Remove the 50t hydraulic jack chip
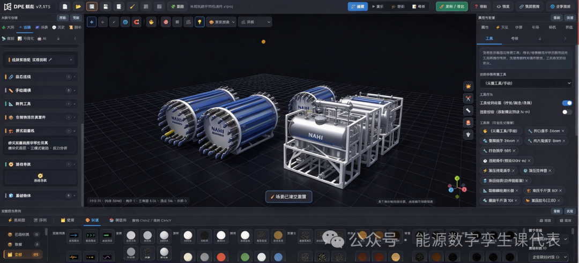Screen dimensions: 579x263 point(560,191)
